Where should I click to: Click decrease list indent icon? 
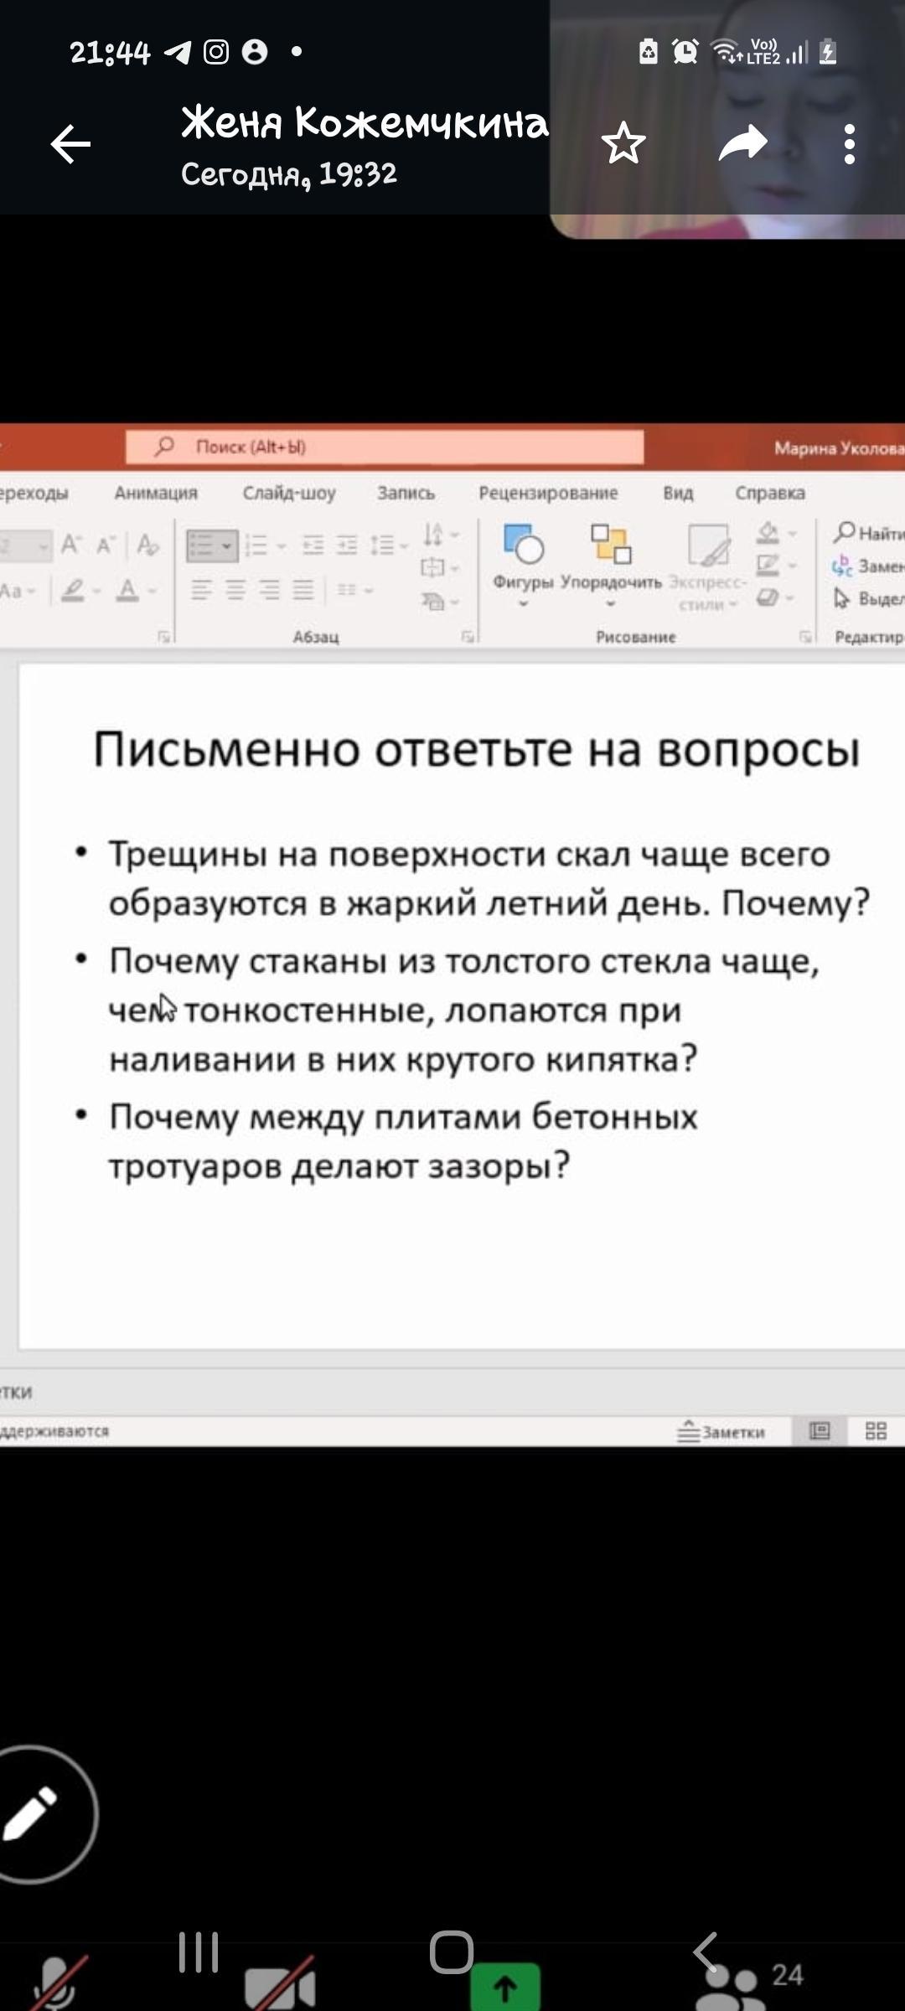coord(313,546)
